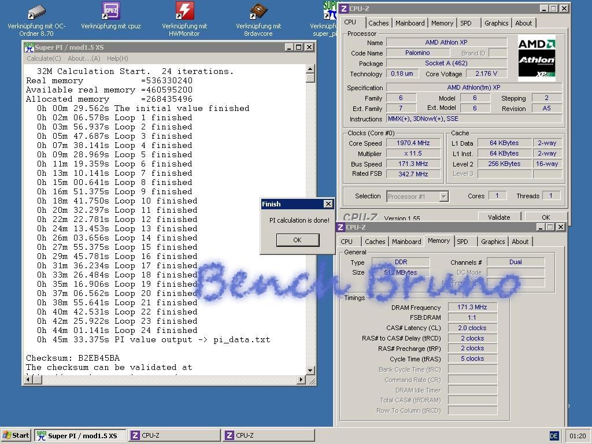Switch to Caches tab in lower CPU-Z window
Image resolution: width=592 pixels, height=444 pixels.
pyautogui.click(x=375, y=242)
